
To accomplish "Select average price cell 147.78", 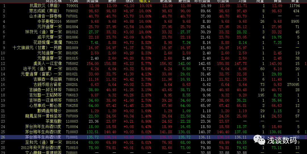I will click(241, 63).
